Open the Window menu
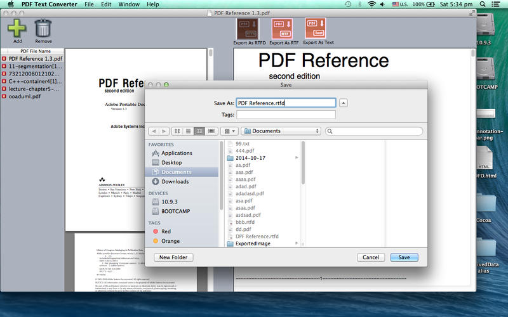508x317 pixels. 129,4
